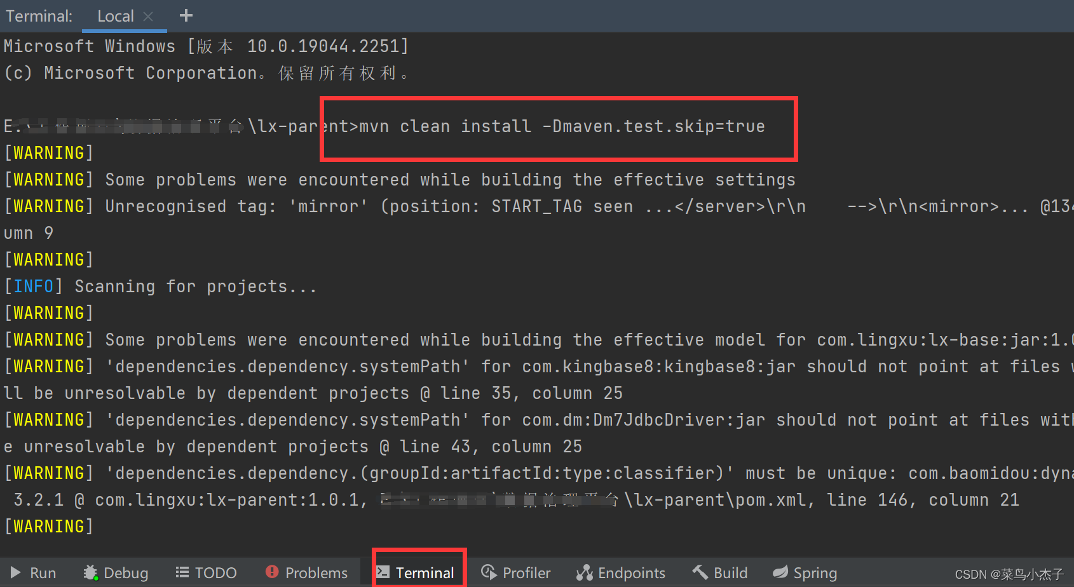Click the Terminal prompt icon
1074x587 pixels.
click(383, 572)
